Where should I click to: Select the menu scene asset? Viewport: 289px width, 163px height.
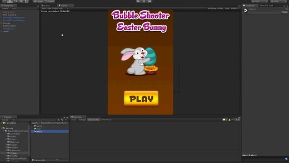point(50,131)
